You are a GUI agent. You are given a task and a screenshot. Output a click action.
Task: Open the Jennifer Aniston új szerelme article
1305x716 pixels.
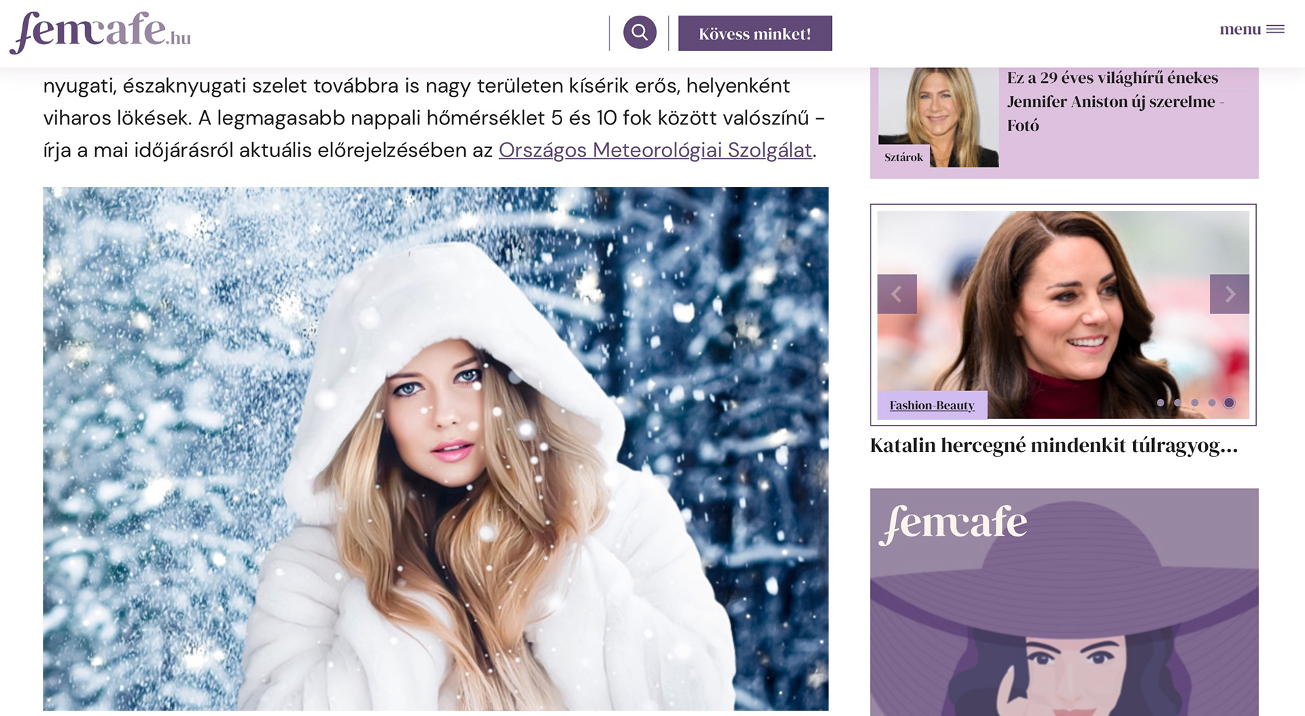1115,101
